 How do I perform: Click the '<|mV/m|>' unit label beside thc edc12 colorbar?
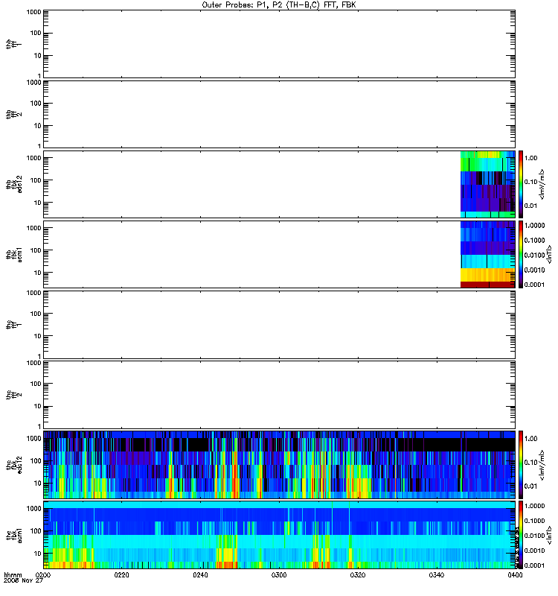point(542,465)
